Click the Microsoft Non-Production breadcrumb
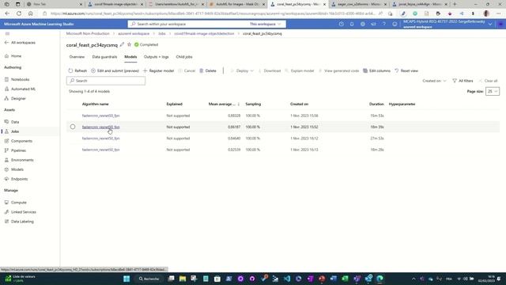Viewport: 506px width, 285px height. coord(88,33)
